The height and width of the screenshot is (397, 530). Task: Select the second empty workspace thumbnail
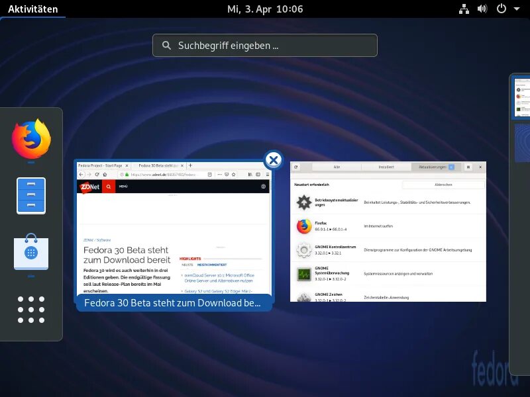coord(523,143)
